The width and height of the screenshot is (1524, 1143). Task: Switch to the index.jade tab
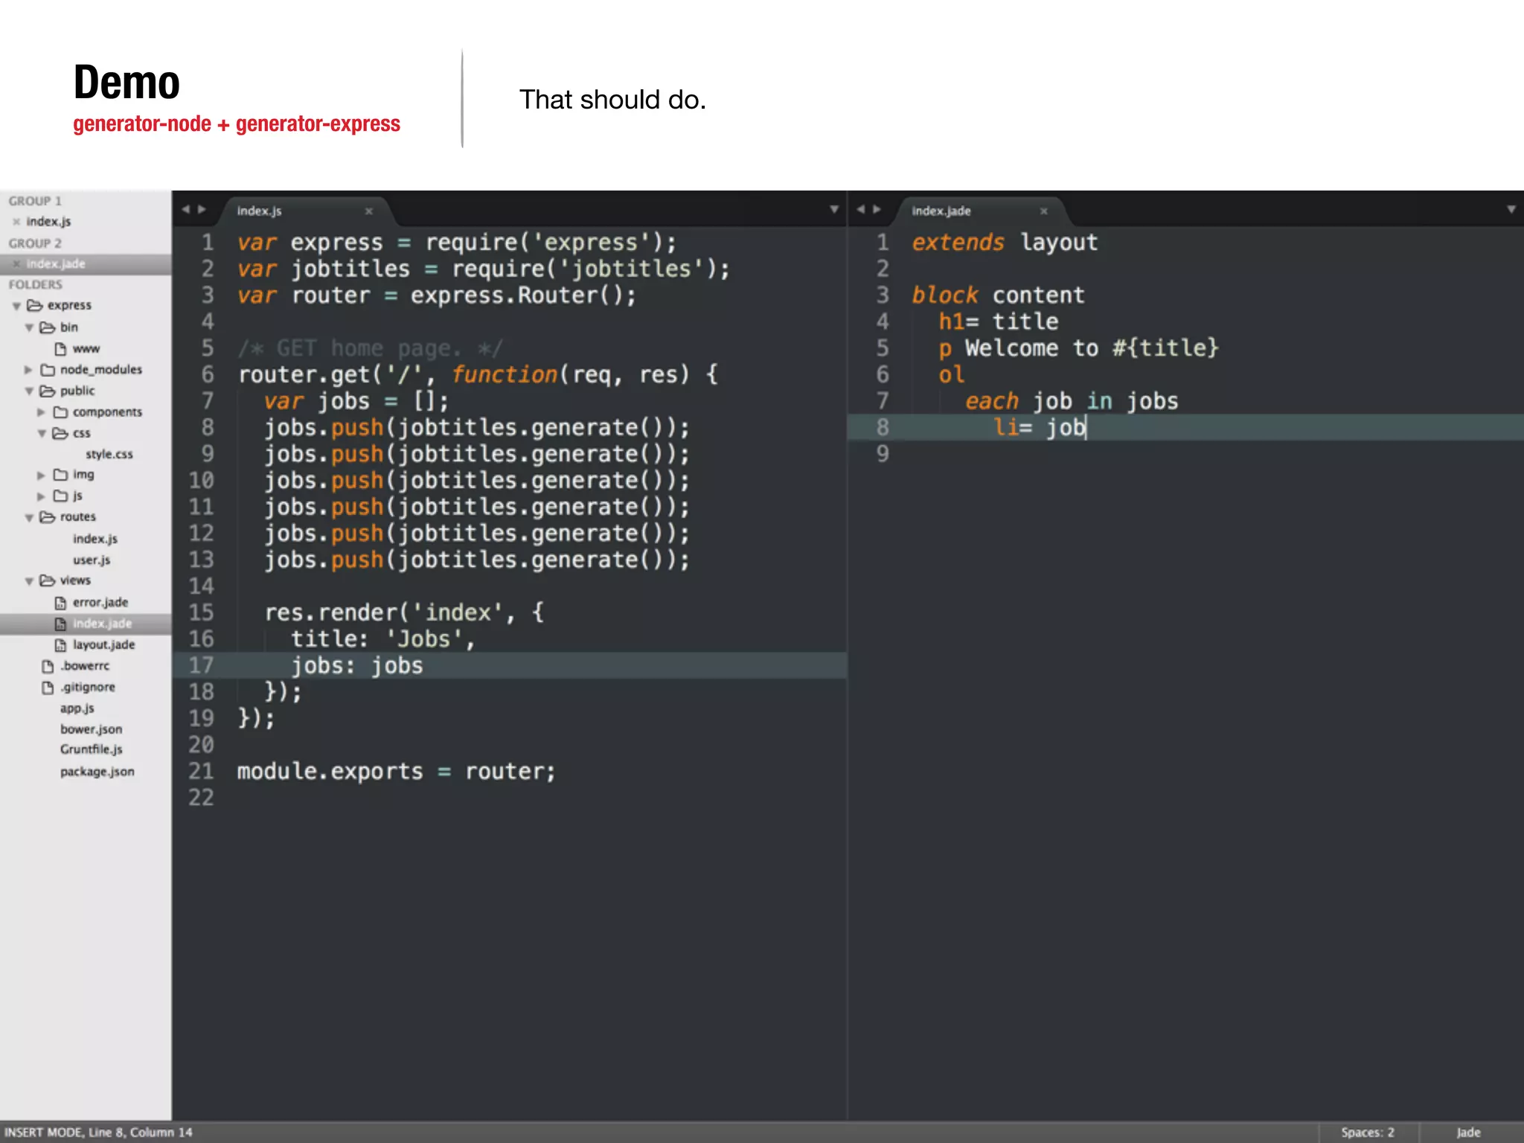941,211
